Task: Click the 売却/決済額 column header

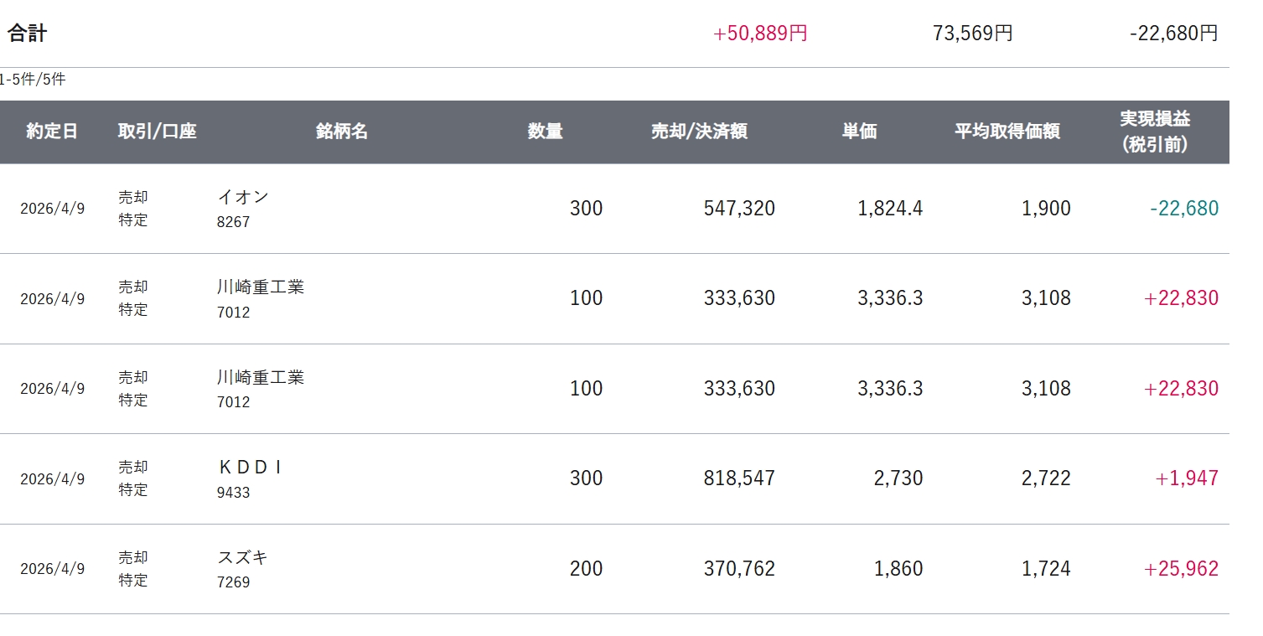Action: coord(699,132)
